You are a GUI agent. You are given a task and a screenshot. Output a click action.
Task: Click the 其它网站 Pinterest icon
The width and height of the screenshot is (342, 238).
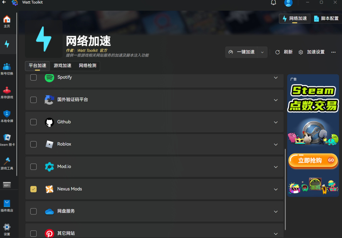49,233
